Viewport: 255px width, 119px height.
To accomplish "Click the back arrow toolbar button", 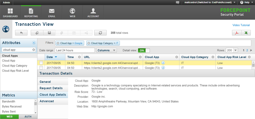I will point(21,33).
